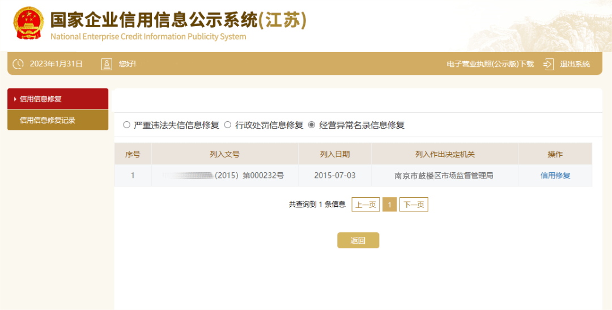
Task: Click the clock icon beside the date
Action: [18, 64]
